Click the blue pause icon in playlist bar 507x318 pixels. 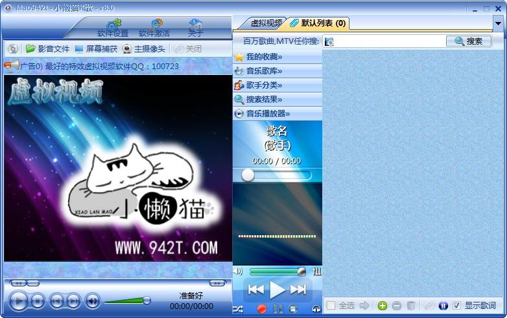click(443, 306)
